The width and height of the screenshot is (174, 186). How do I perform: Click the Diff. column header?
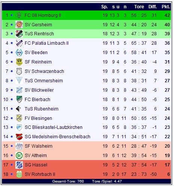(153, 7)
